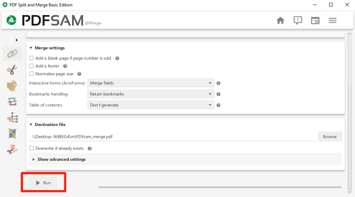Click the scrollbar up arrow
The image size is (355, 197).
350,34
